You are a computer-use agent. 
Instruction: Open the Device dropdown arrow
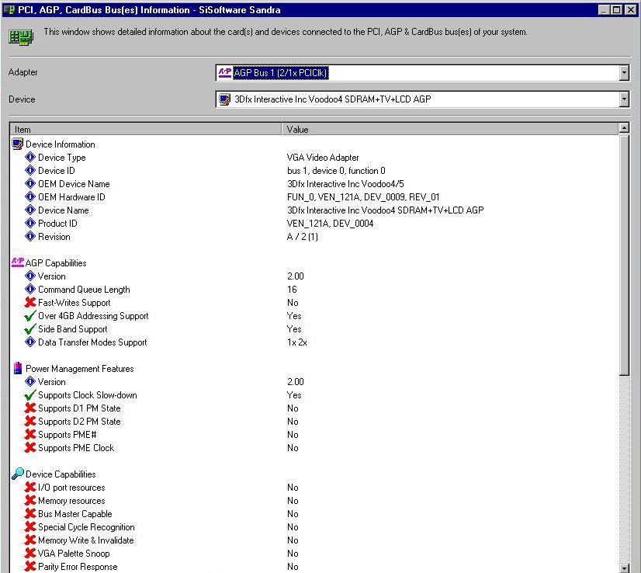(624, 99)
